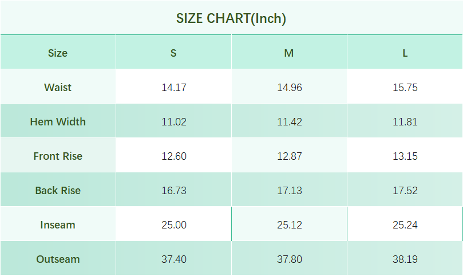Select the Waist row label

coord(58,88)
